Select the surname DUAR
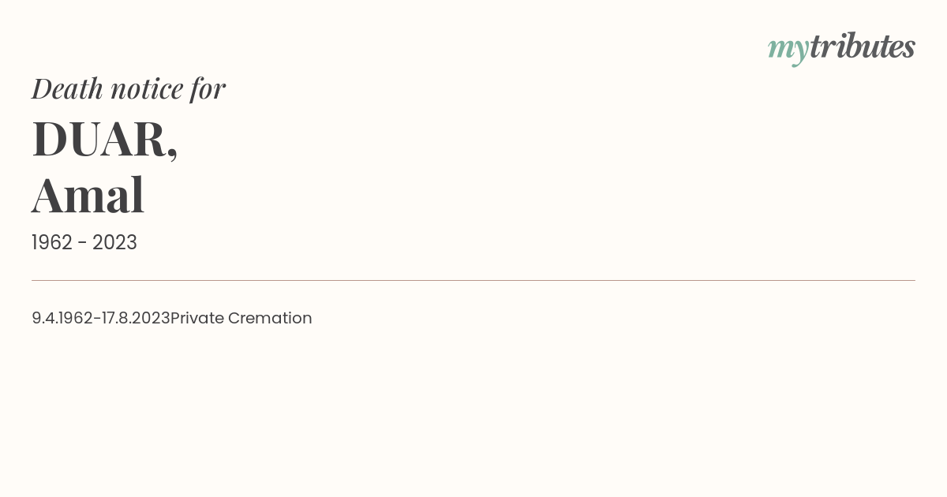The width and height of the screenshot is (947, 497). [x=99, y=139]
